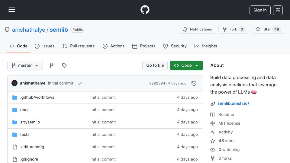Open the docs folder
This screenshot has height=163, width=290.
tap(25, 110)
